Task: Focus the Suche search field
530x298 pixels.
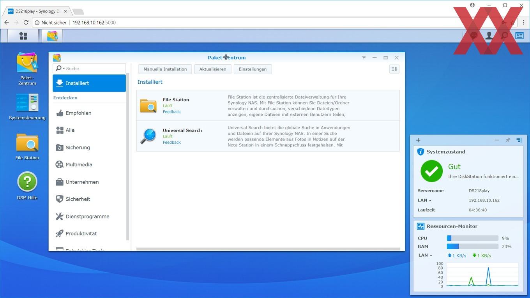Action: 95,68
